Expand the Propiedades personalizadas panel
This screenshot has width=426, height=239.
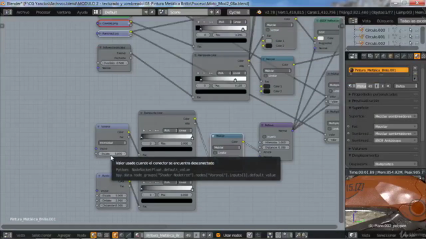click(374, 94)
